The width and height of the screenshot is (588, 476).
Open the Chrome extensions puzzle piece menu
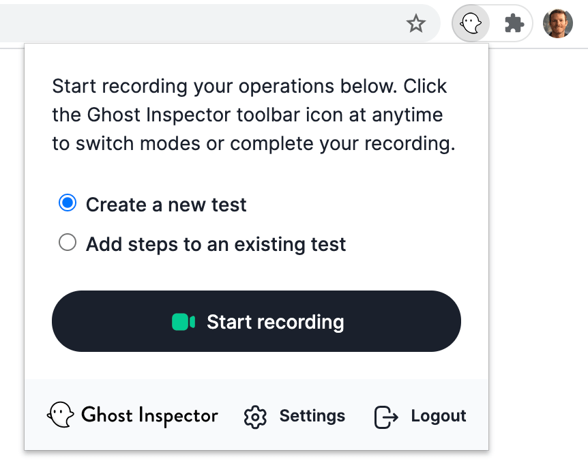click(x=514, y=23)
